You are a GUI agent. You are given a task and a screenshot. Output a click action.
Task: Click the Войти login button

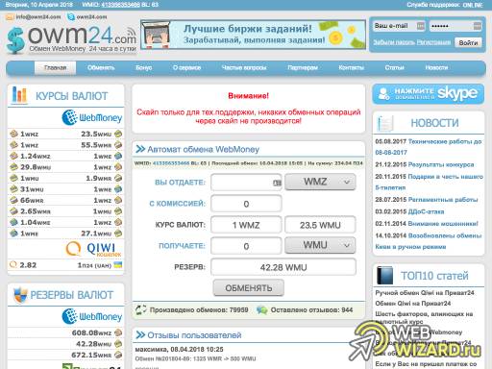click(x=468, y=42)
